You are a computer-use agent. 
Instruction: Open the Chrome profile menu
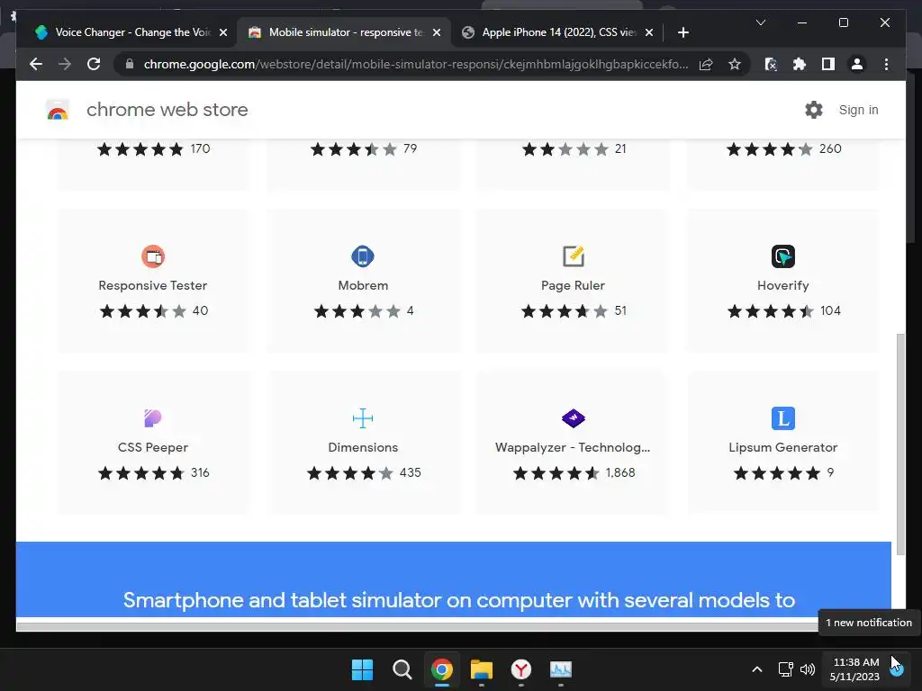tap(857, 64)
